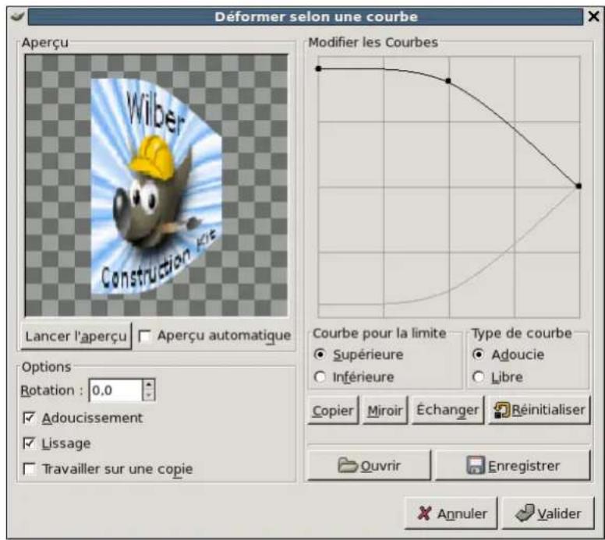Enable Travailler sur une copie

pyautogui.click(x=30, y=469)
